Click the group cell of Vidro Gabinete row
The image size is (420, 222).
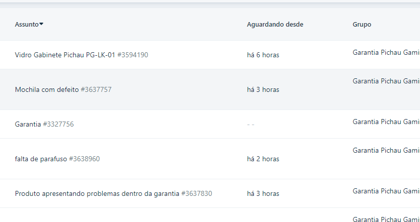click(386, 53)
